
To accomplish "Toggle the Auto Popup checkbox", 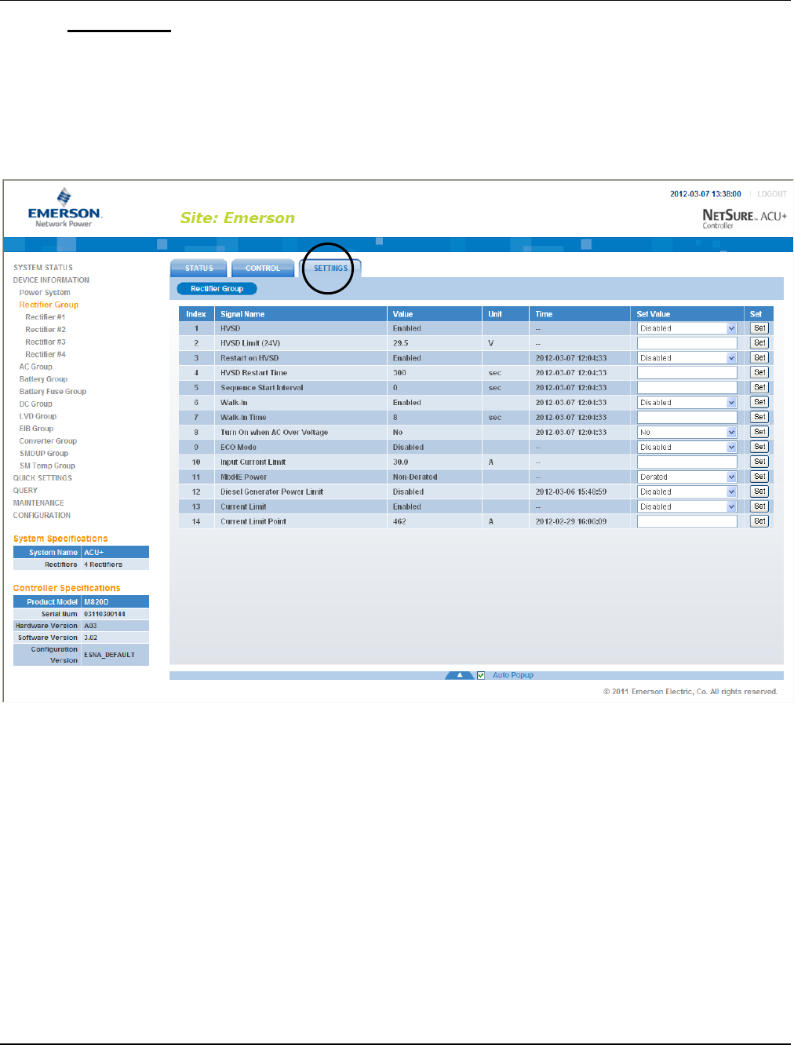I will pos(481,675).
